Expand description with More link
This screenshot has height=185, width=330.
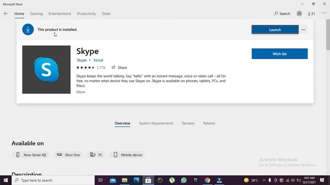click(80, 92)
